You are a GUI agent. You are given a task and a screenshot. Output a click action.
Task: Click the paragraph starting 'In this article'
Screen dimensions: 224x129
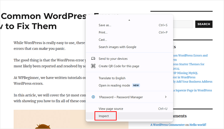[x=50, y=98]
